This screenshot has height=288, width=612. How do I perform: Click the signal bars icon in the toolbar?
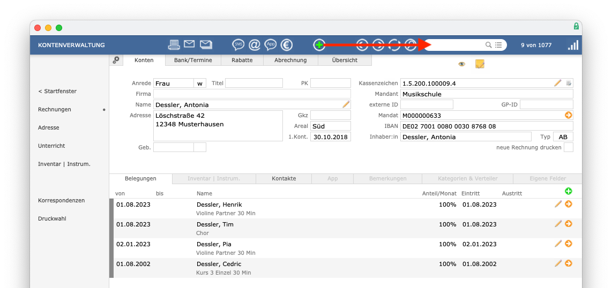coord(573,45)
